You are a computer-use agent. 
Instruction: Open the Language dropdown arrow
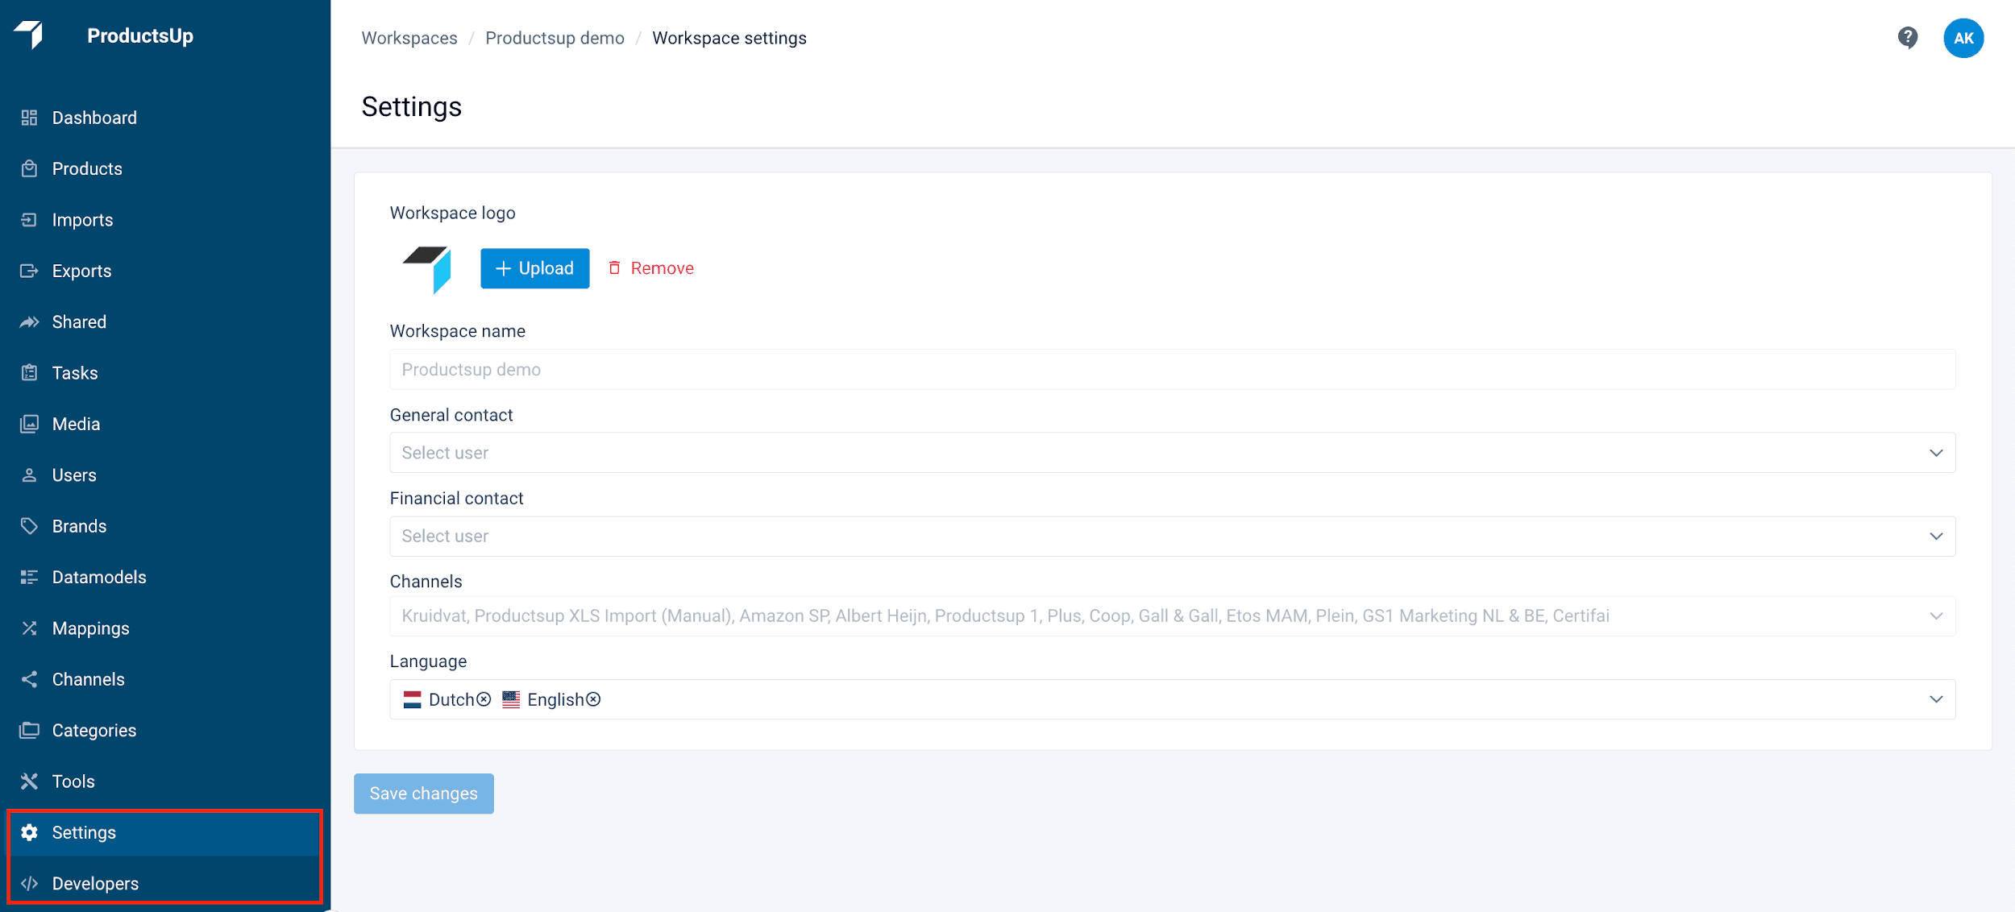pos(1936,699)
